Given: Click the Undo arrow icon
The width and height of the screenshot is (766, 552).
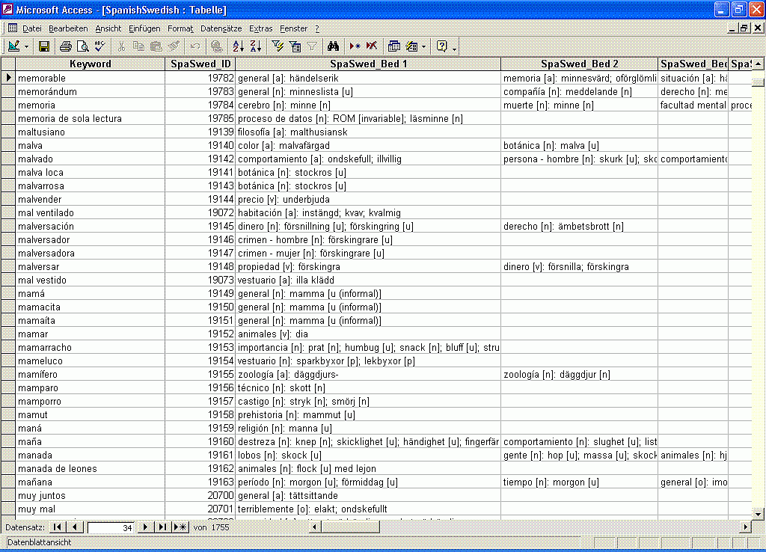Looking at the screenshot, I should point(195,46).
